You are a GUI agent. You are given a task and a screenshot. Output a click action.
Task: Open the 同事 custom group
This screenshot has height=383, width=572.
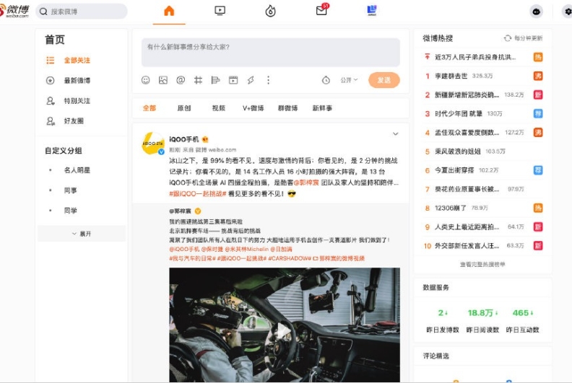coord(70,190)
